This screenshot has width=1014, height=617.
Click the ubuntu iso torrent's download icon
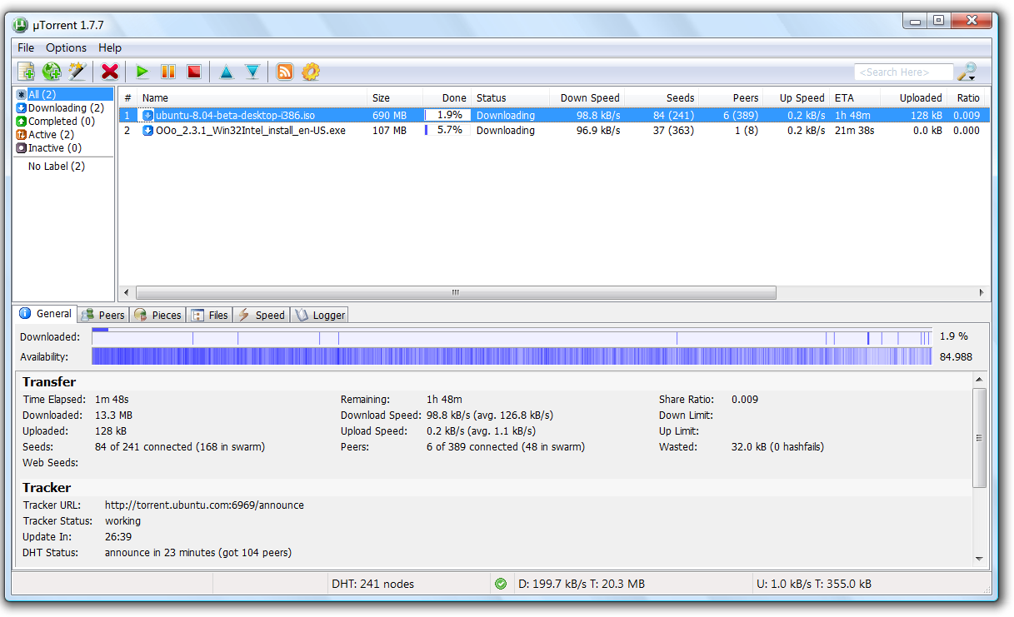(x=148, y=116)
